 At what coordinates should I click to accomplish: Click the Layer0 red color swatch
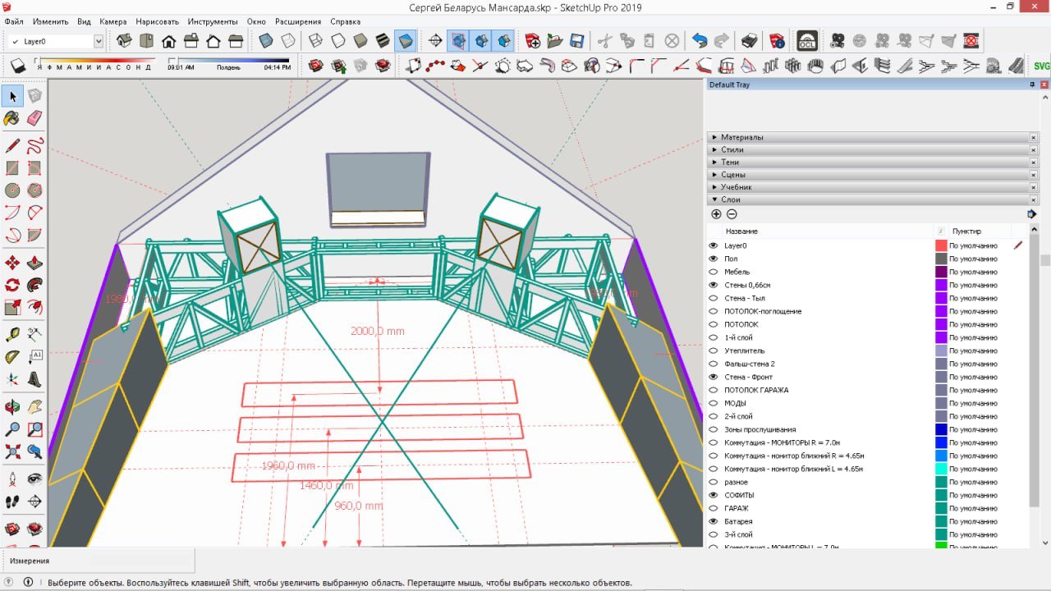tap(941, 245)
